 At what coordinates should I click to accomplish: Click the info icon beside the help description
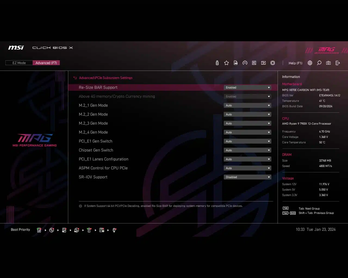pos(80,206)
